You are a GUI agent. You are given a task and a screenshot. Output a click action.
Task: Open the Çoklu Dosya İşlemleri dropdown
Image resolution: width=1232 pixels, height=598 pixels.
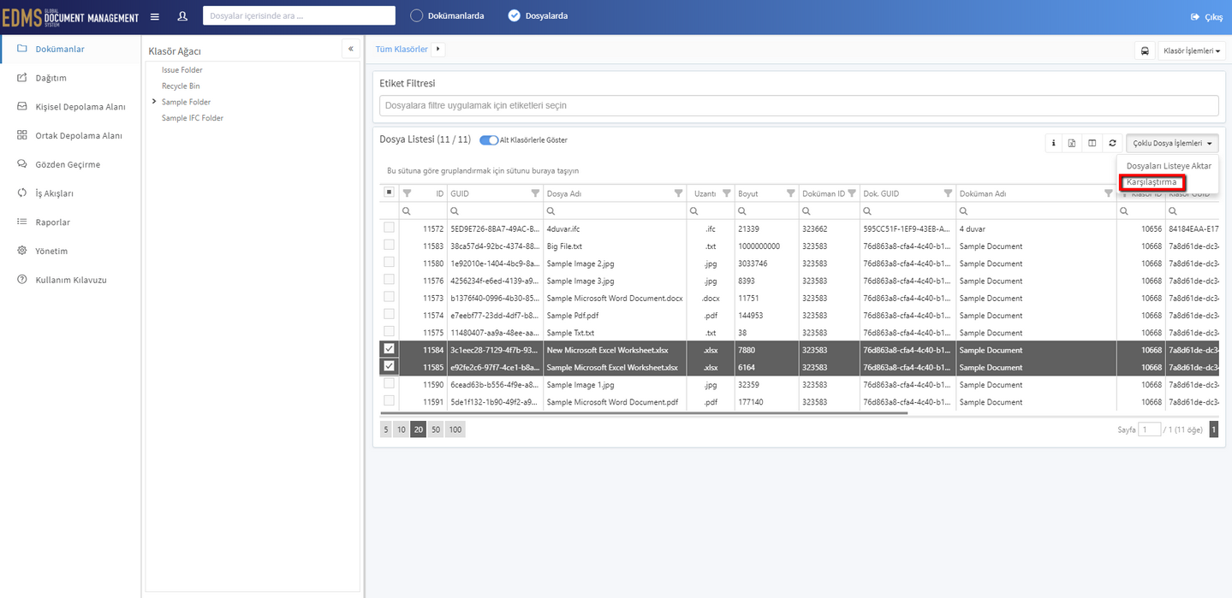pyautogui.click(x=1172, y=143)
